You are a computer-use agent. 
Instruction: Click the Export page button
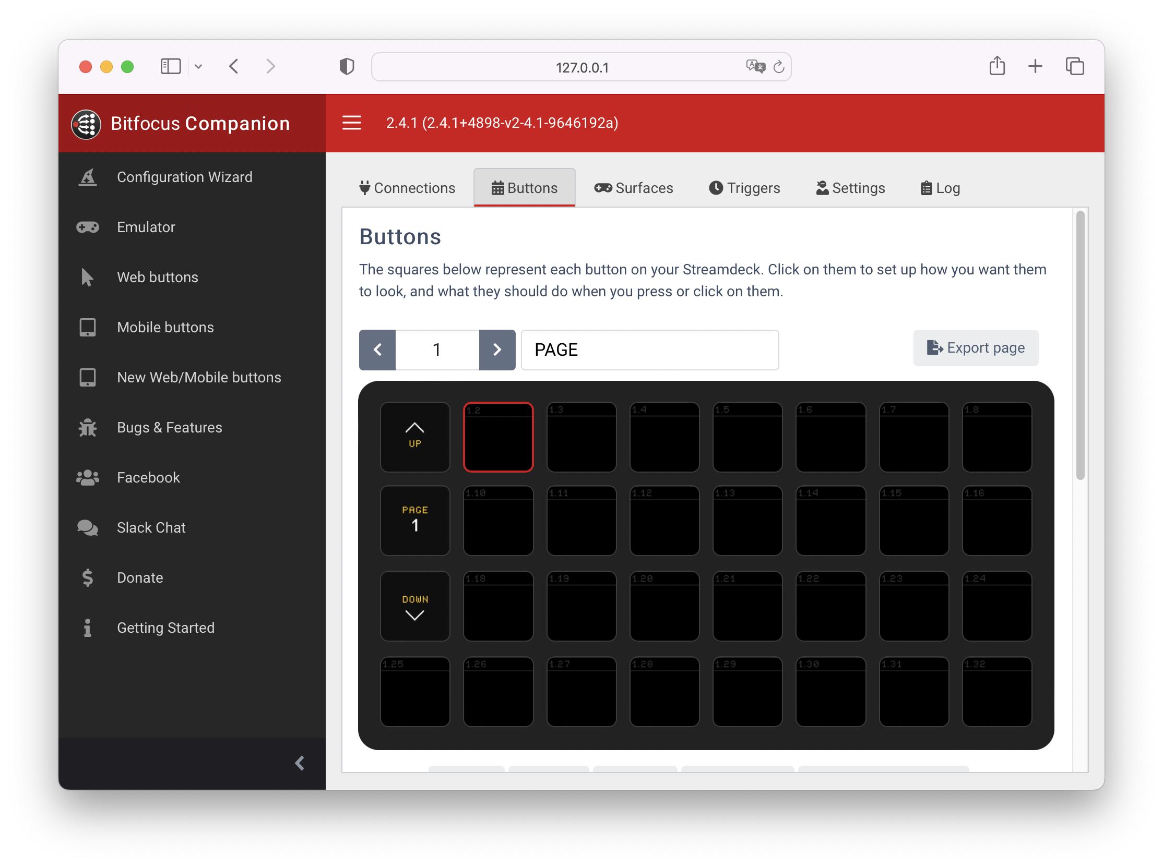(975, 347)
